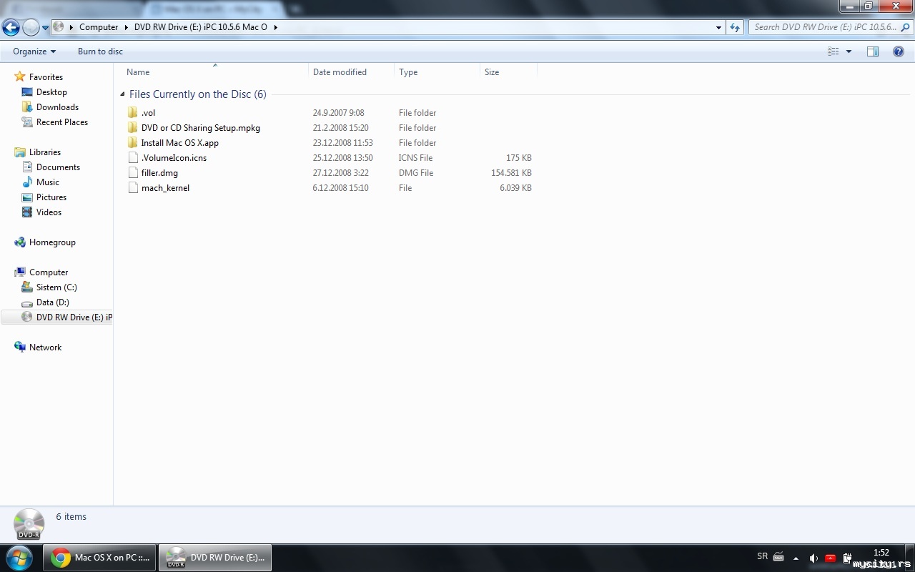Screen dimensions: 915x572
Task: Click the magnifier search icon
Action: 906,27
